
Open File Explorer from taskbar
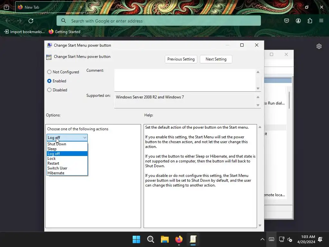point(165,239)
